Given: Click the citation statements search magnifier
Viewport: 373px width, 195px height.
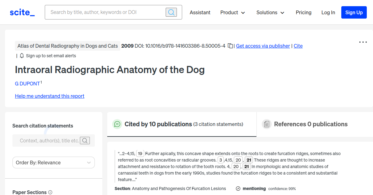Looking at the screenshot, I should (x=85, y=141).
